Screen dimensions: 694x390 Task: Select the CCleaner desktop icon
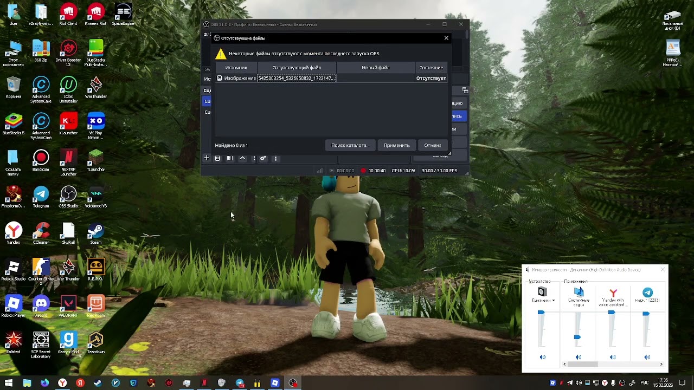pyautogui.click(x=41, y=233)
